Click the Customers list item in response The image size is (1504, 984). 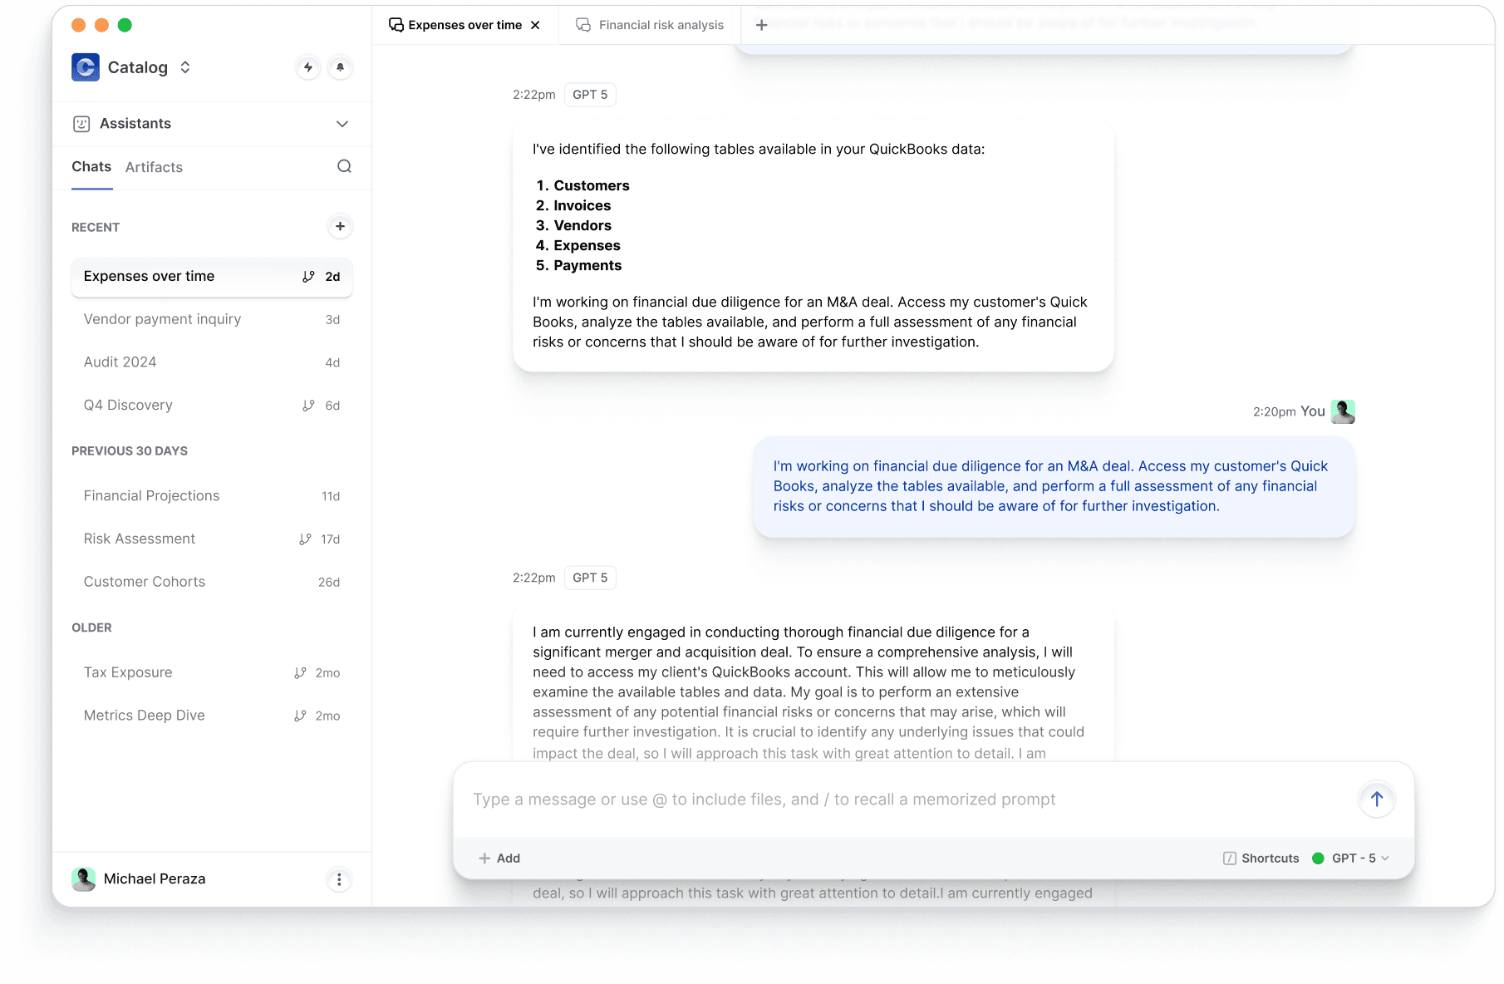coord(592,185)
